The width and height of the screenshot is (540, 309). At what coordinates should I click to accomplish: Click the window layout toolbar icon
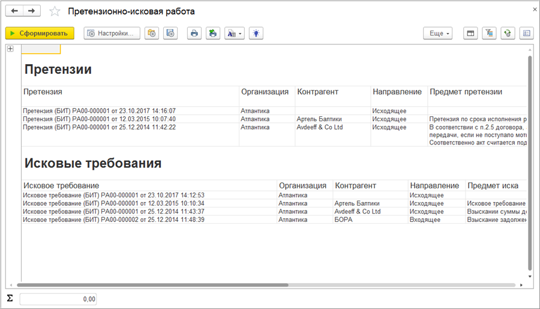click(x=471, y=34)
